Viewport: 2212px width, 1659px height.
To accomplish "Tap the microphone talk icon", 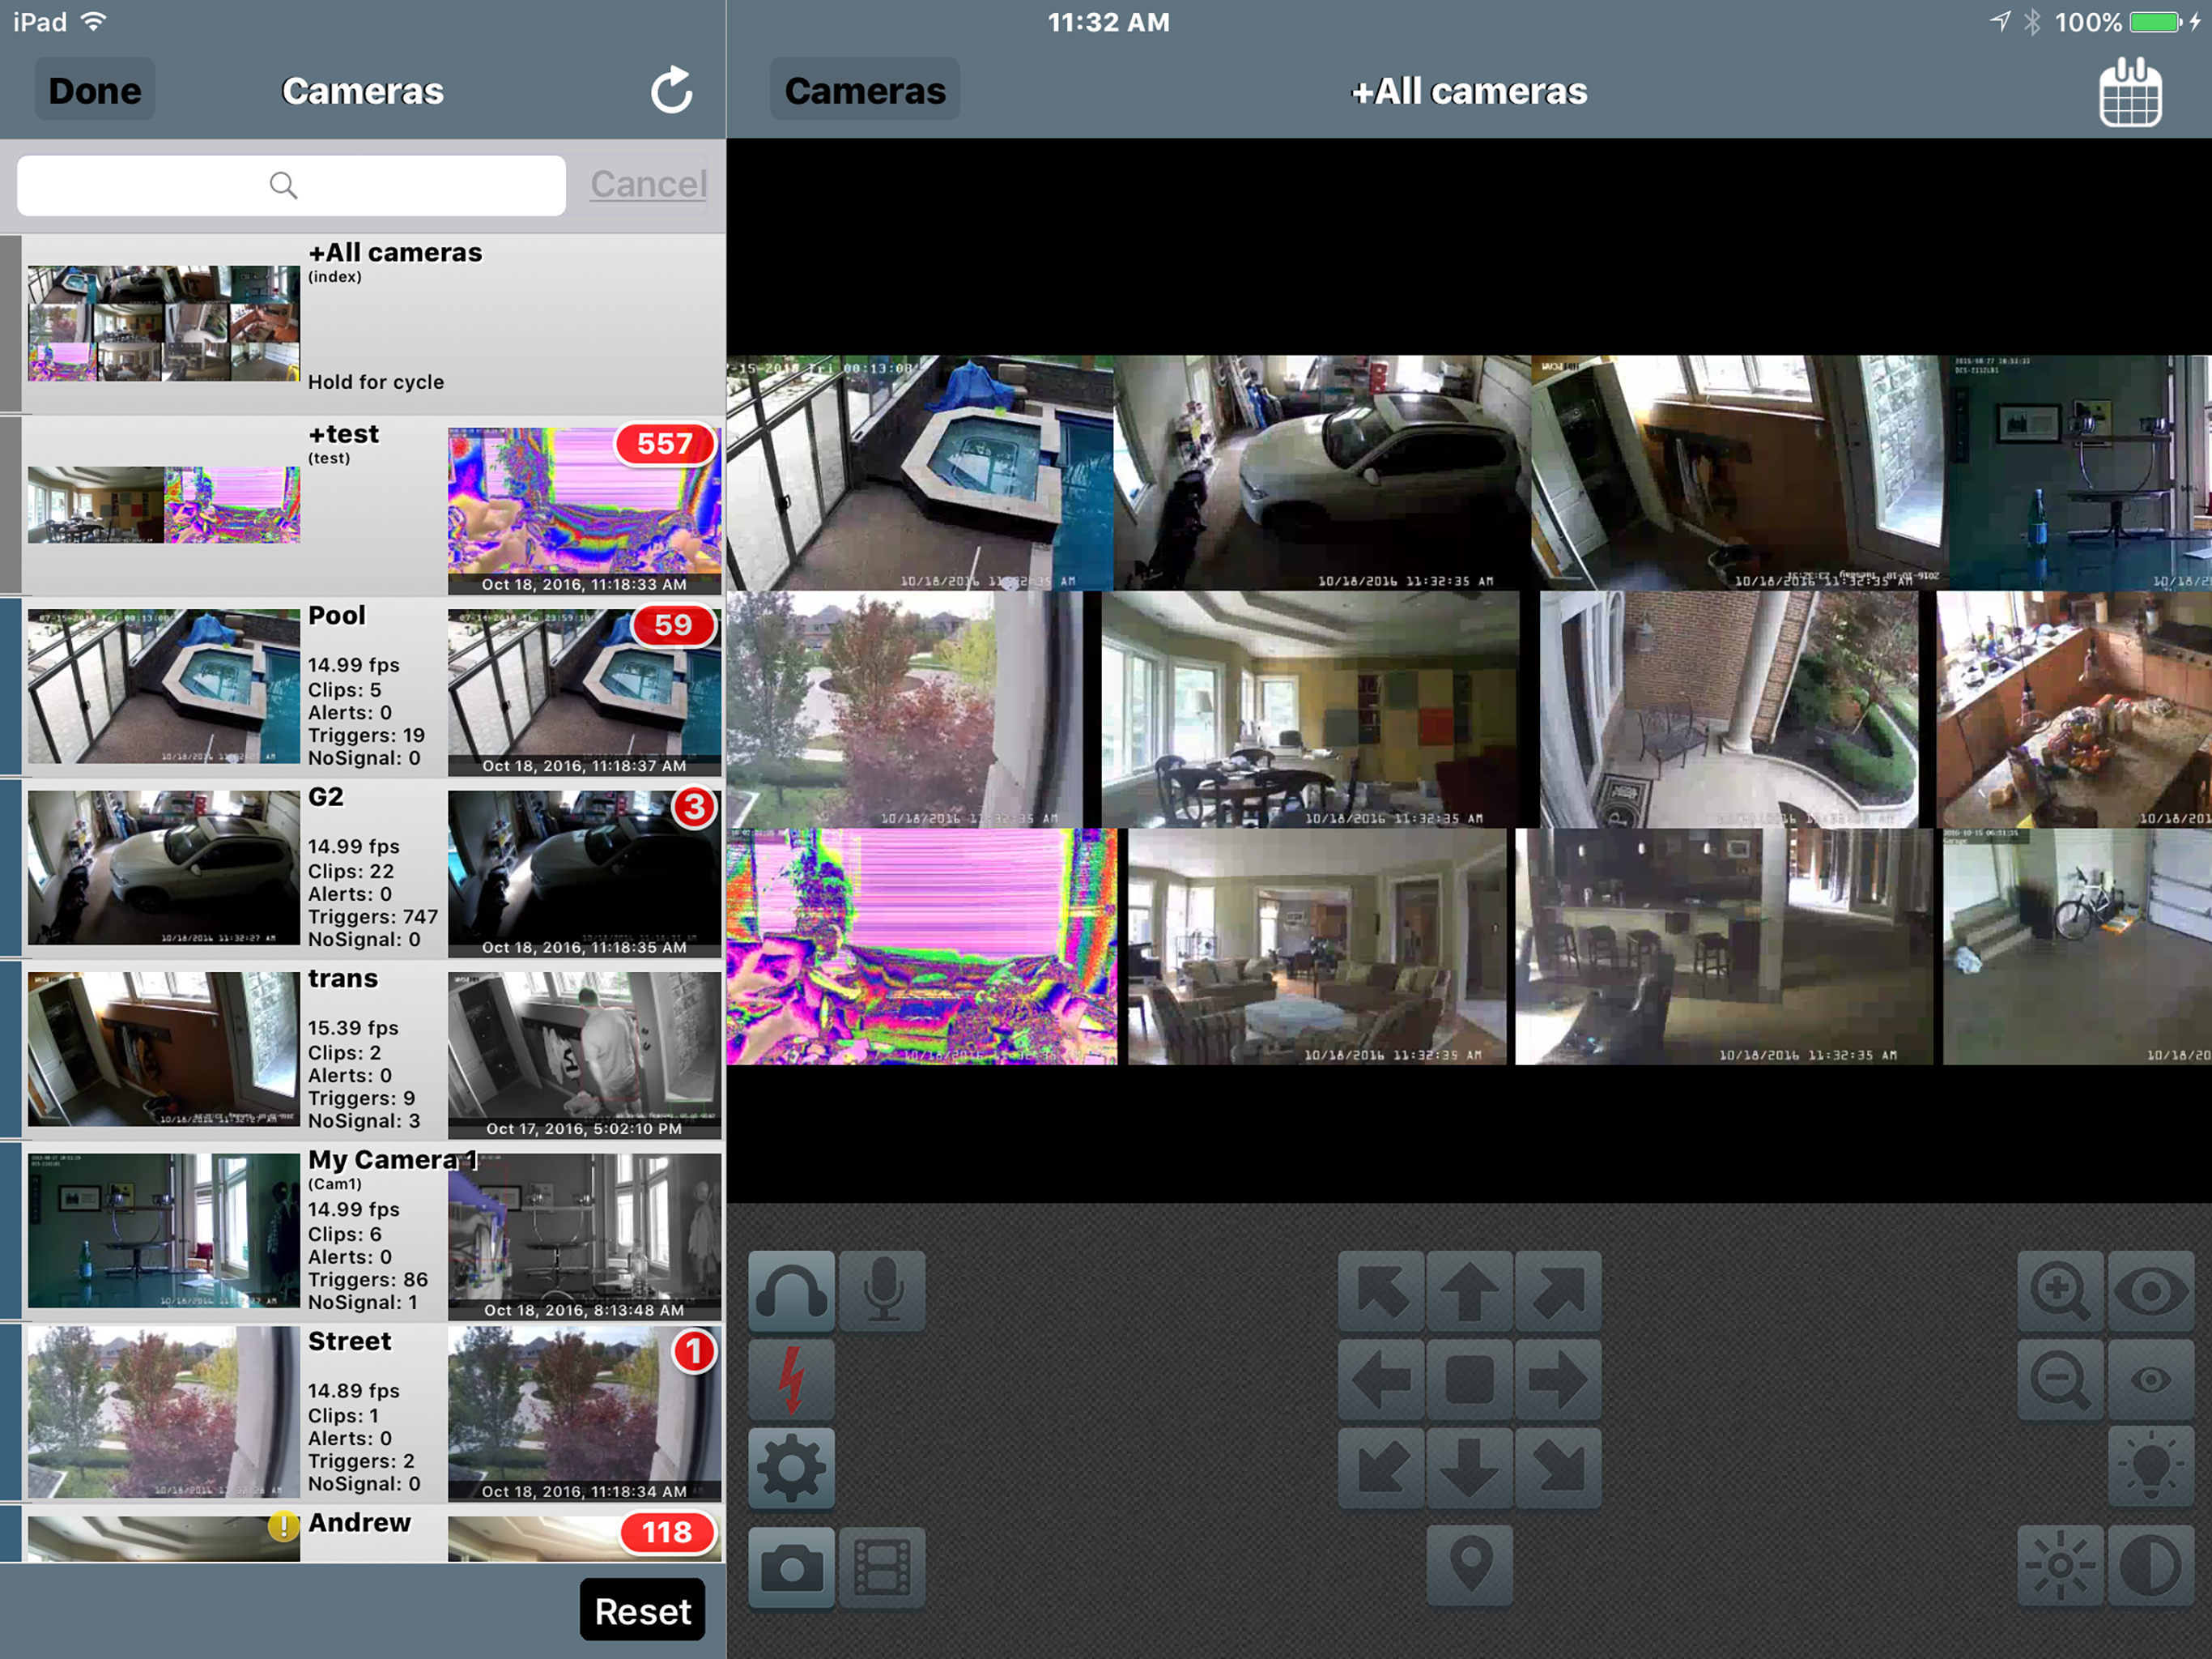I will [x=882, y=1290].
